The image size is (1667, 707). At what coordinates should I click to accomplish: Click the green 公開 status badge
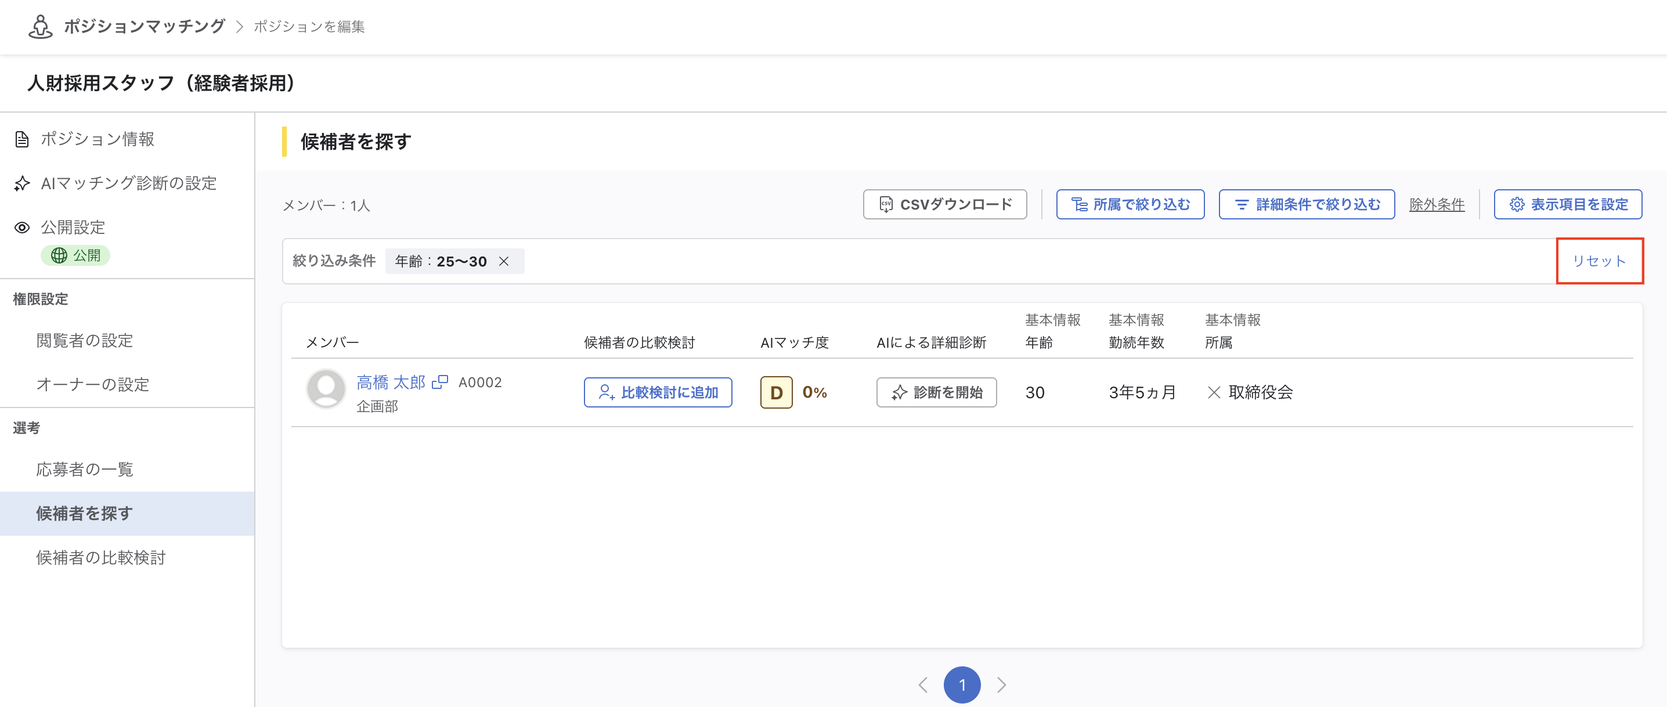75,256
